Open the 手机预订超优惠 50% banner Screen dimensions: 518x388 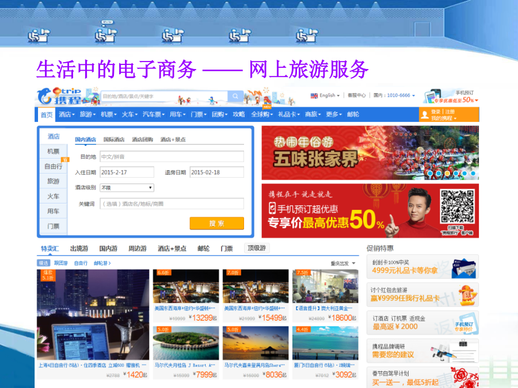tap(370, 210)
